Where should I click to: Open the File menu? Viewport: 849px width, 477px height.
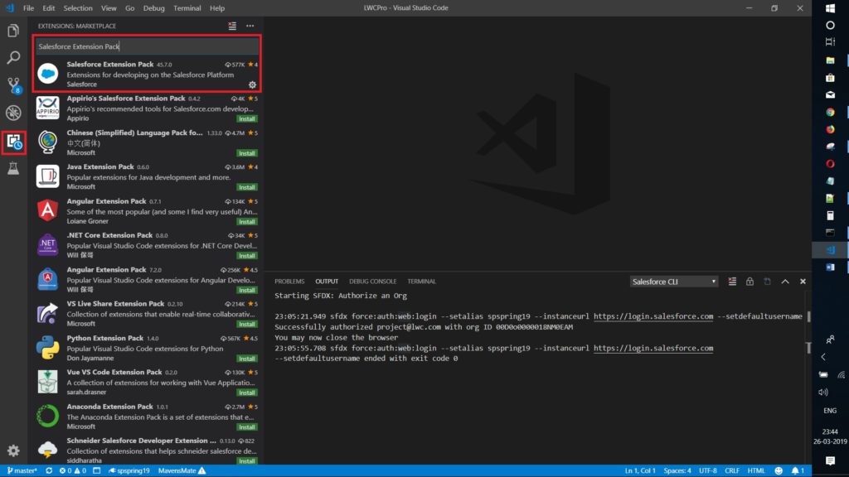(29, 8)
